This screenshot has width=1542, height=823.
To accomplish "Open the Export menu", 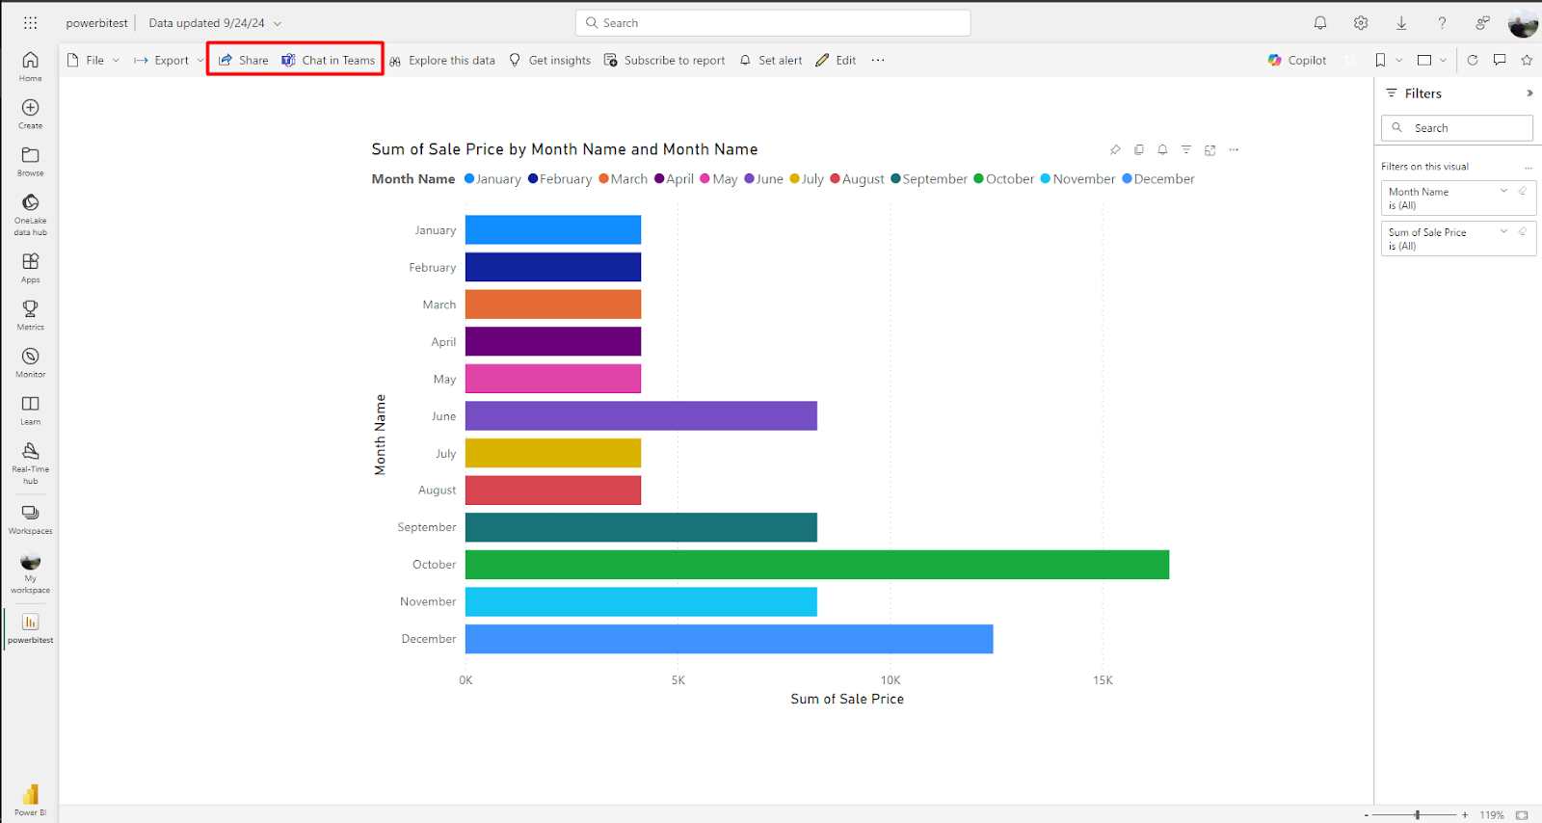I will coord(169,60).
